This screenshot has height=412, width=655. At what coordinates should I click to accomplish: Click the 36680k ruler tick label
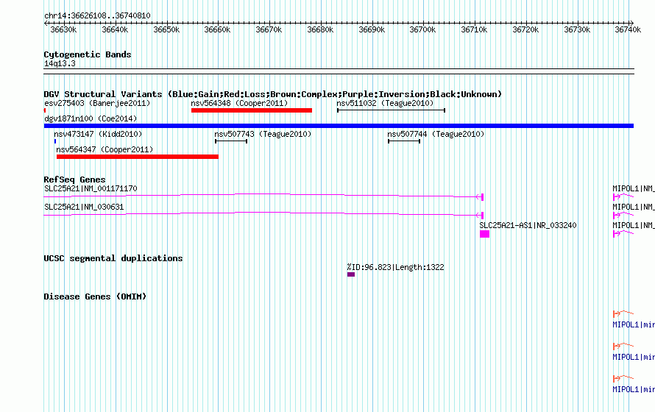320,29
